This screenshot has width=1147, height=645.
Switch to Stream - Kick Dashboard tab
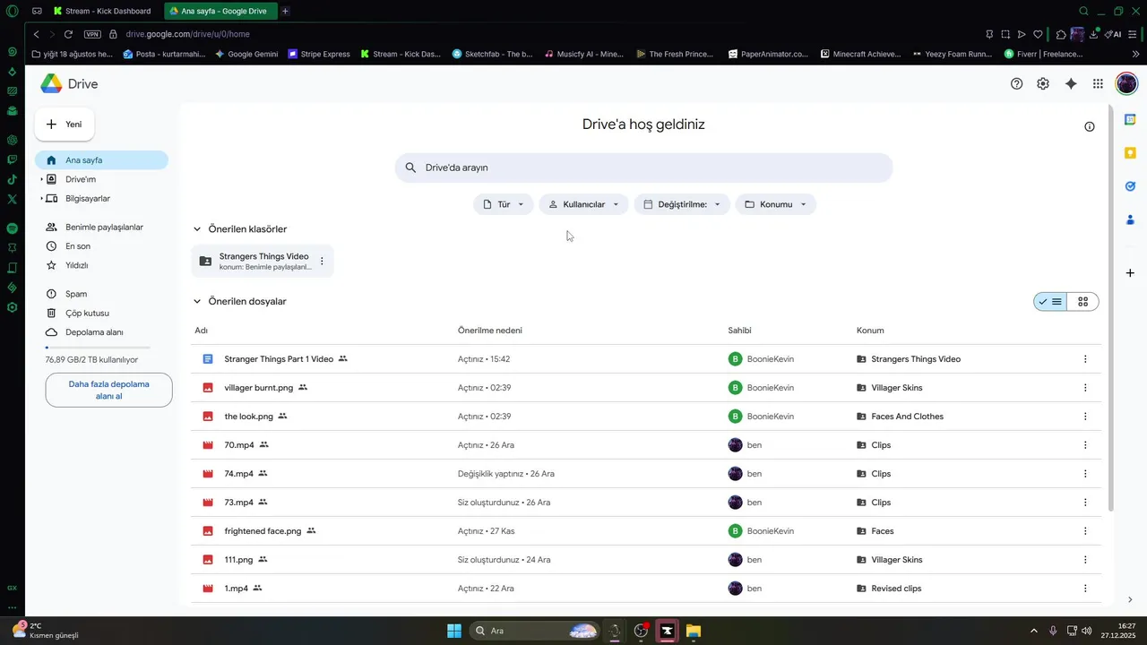pyautogui.click(x=101, y=11)
